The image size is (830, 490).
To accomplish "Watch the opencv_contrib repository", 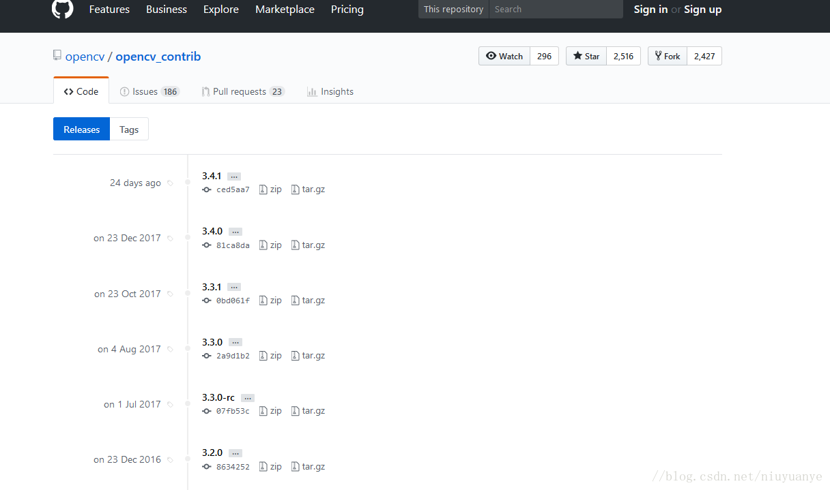I will click(504, 56).
